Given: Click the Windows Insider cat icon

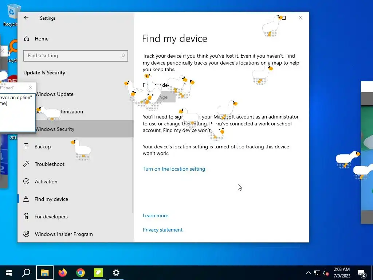Looking at the screenshot, I should point(26,234).
